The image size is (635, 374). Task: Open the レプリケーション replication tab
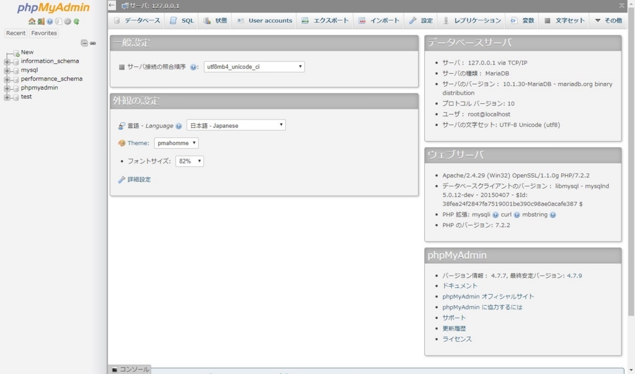click(471, 20)
